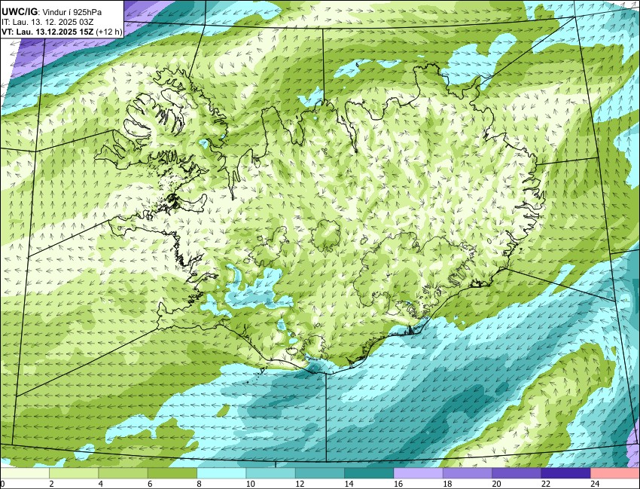Click the legend swatch for 6–8 m/s
The image size is (640, 489).
(x=172, y=473)
